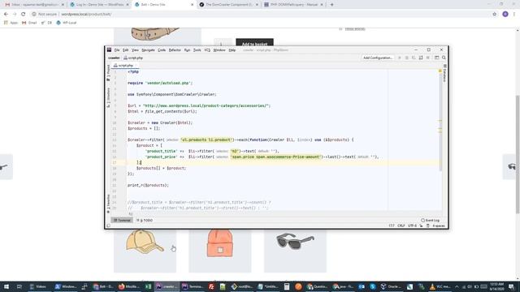
Task: Click the require 'vendor/autoload.php' line
Action: click(x=160, y=83)
